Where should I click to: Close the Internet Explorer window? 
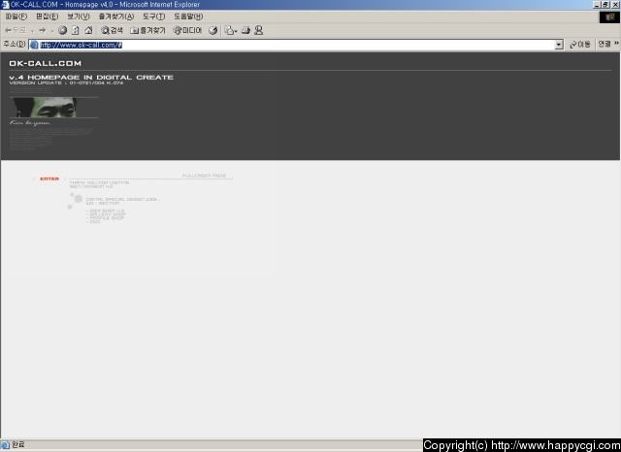pos(615,5)
